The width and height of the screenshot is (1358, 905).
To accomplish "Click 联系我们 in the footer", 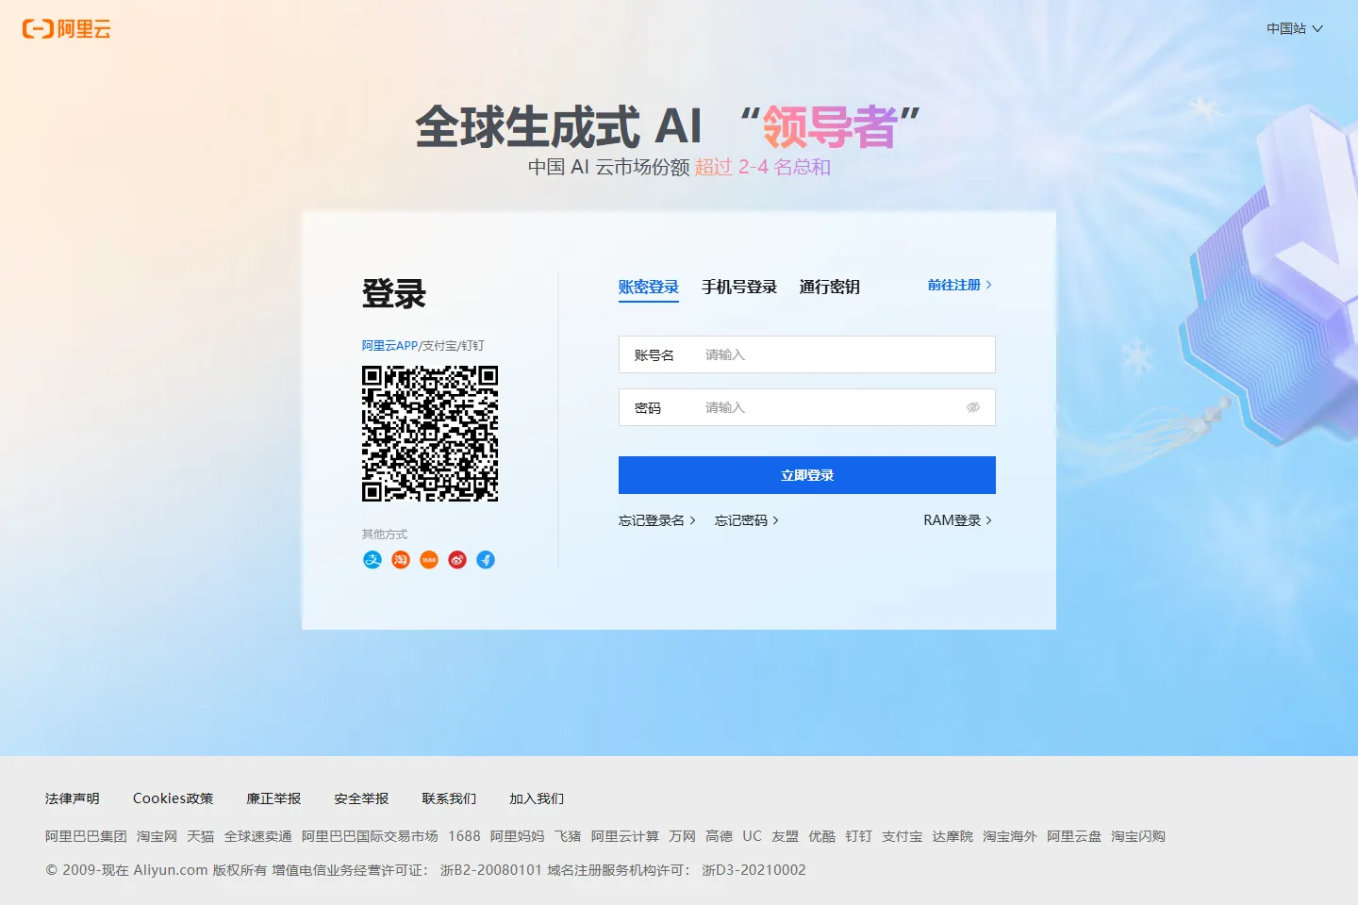I will [450, 798].
